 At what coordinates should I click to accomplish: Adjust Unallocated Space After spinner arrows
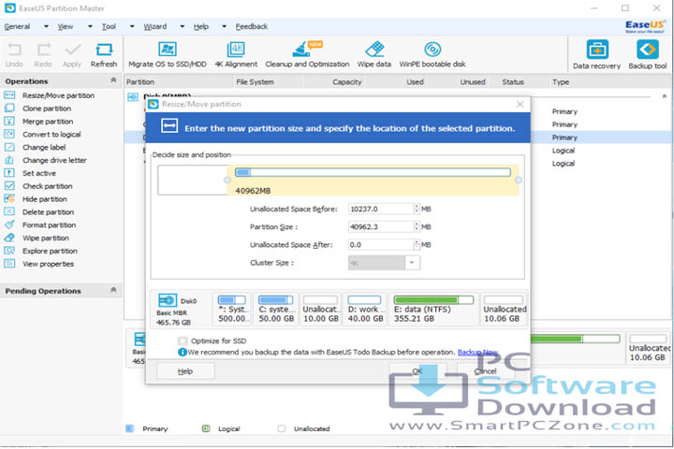pos(417,245)
